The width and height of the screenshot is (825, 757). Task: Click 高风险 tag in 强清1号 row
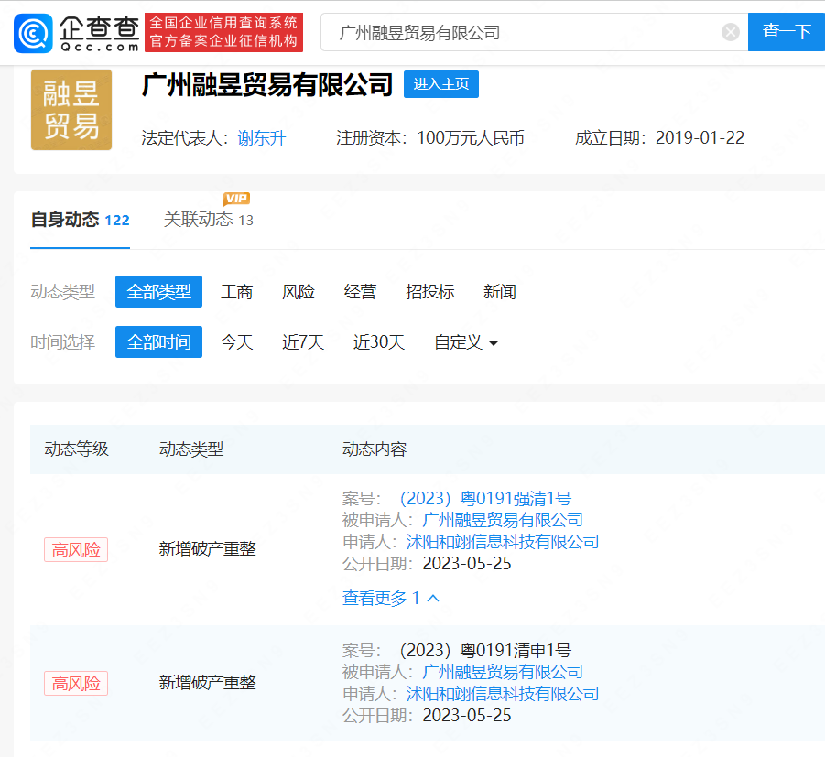76,550
